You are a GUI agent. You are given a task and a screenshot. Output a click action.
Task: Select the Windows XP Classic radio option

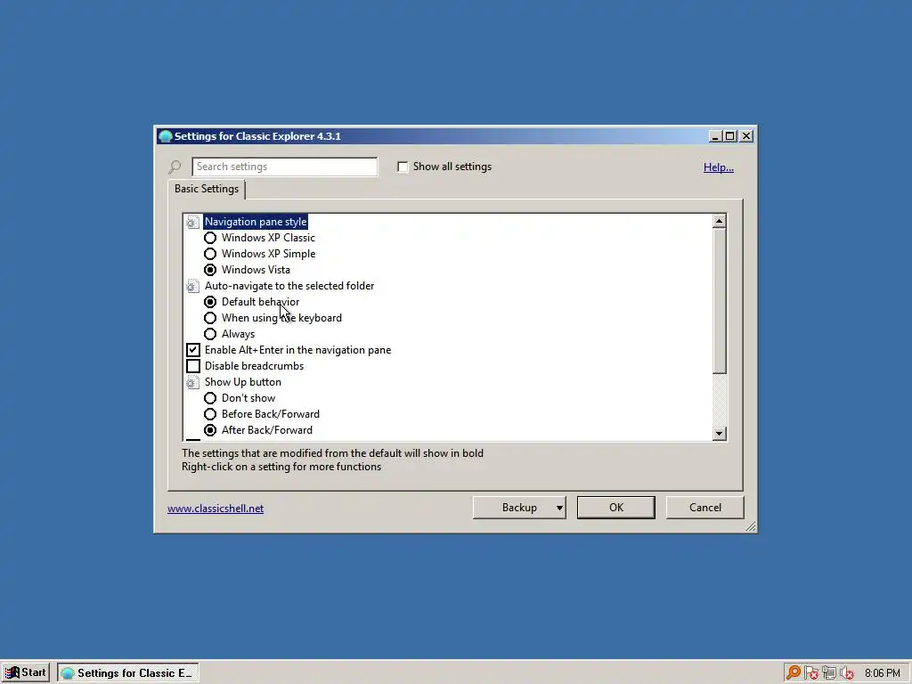click(210, 238)
